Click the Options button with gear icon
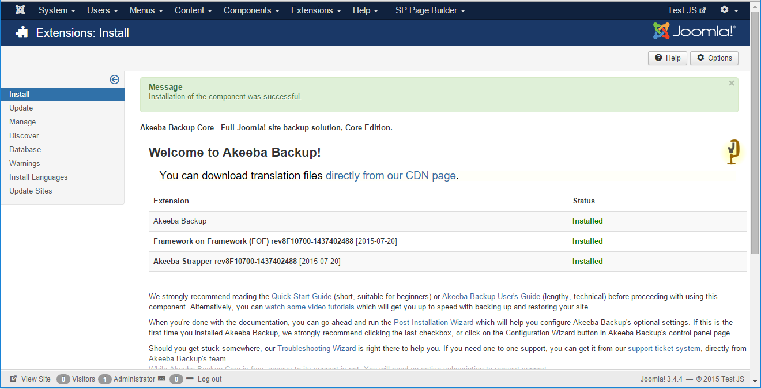The height and width of the screenshot is (389, 761). point(714,58)
